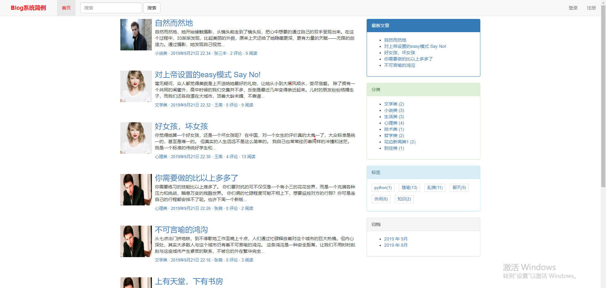Open article title 不可言喻的鸿沟 in main list
Viewport: 606px width, 288px height.
point(182,230)
